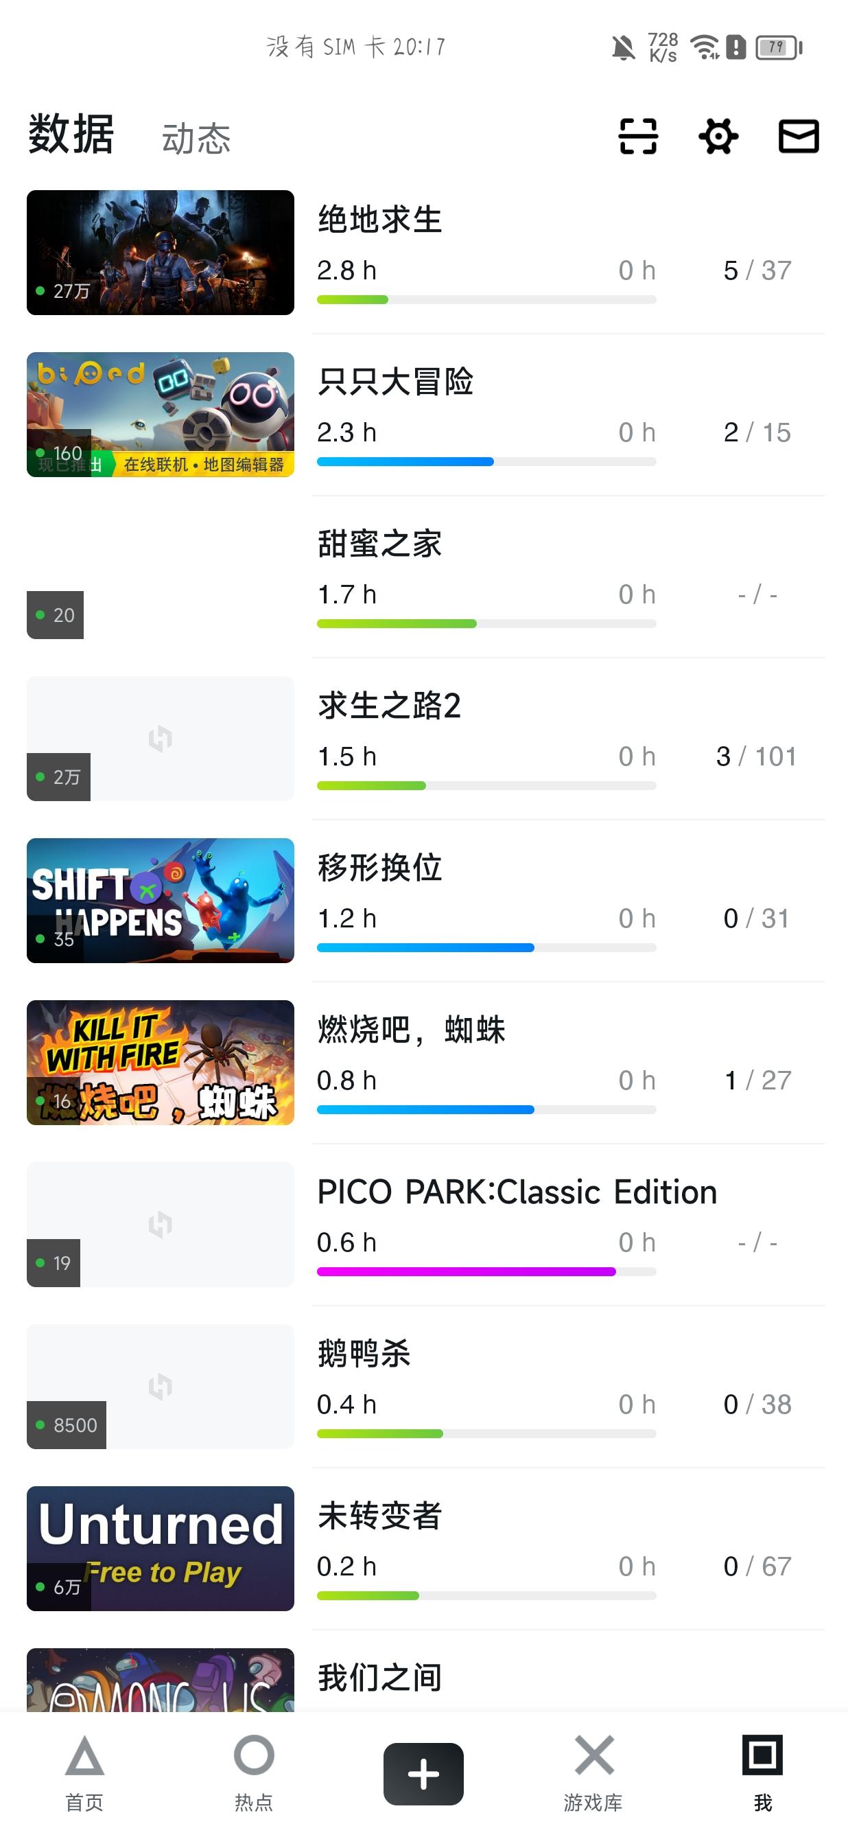Tap the plus add button

pos(423,1774)
